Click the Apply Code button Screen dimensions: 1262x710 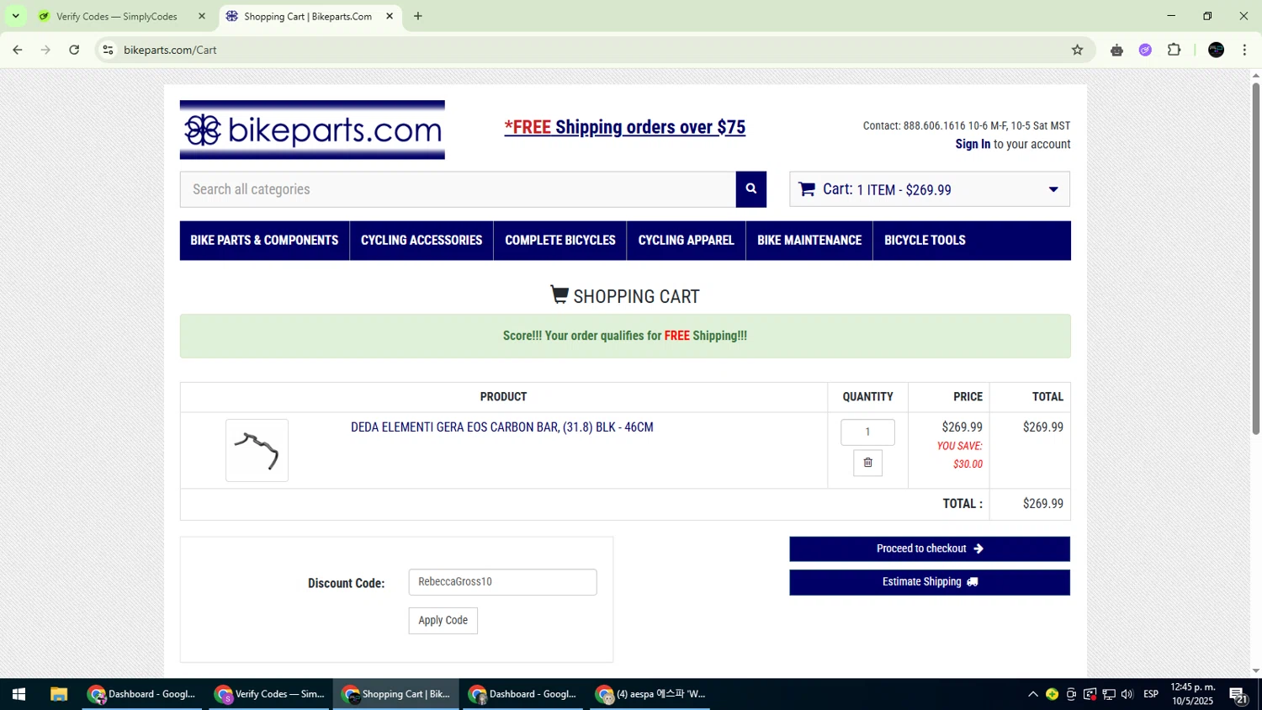443,621
